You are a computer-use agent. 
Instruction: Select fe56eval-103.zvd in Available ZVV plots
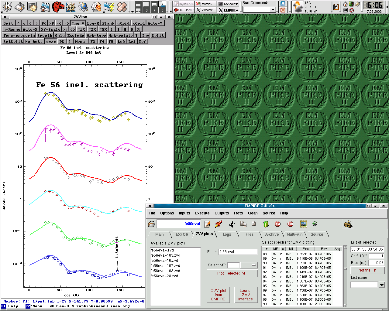[x=165, y=255]
